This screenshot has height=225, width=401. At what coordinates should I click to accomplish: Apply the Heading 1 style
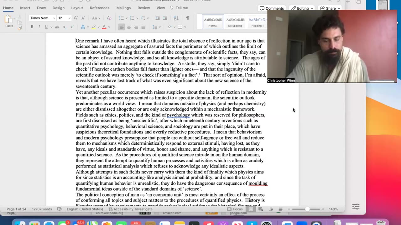[258, 22]
